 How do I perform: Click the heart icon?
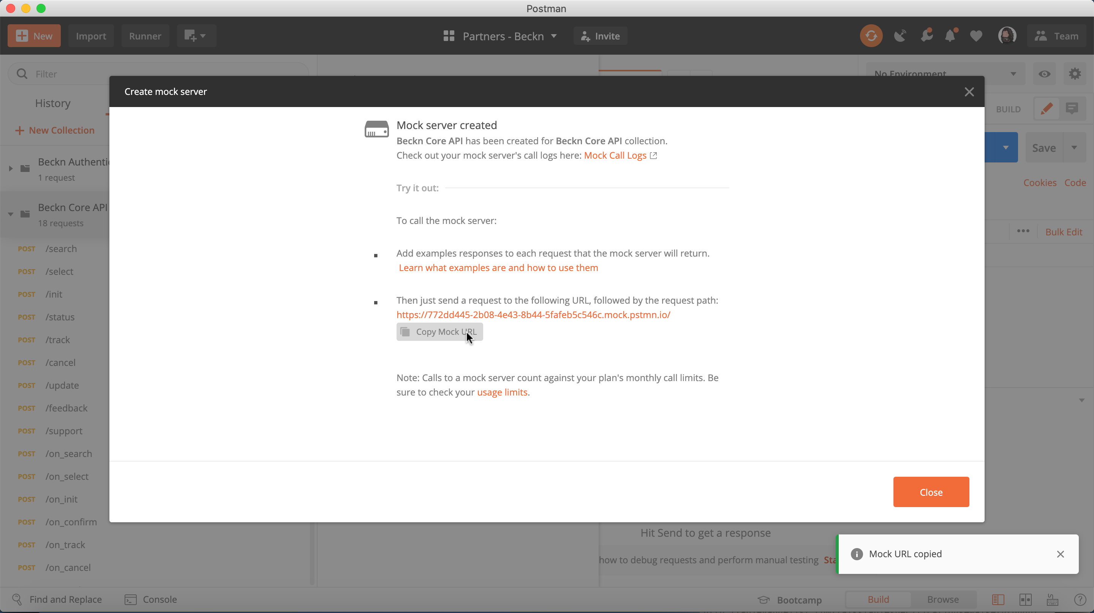[x=976, y=36]
